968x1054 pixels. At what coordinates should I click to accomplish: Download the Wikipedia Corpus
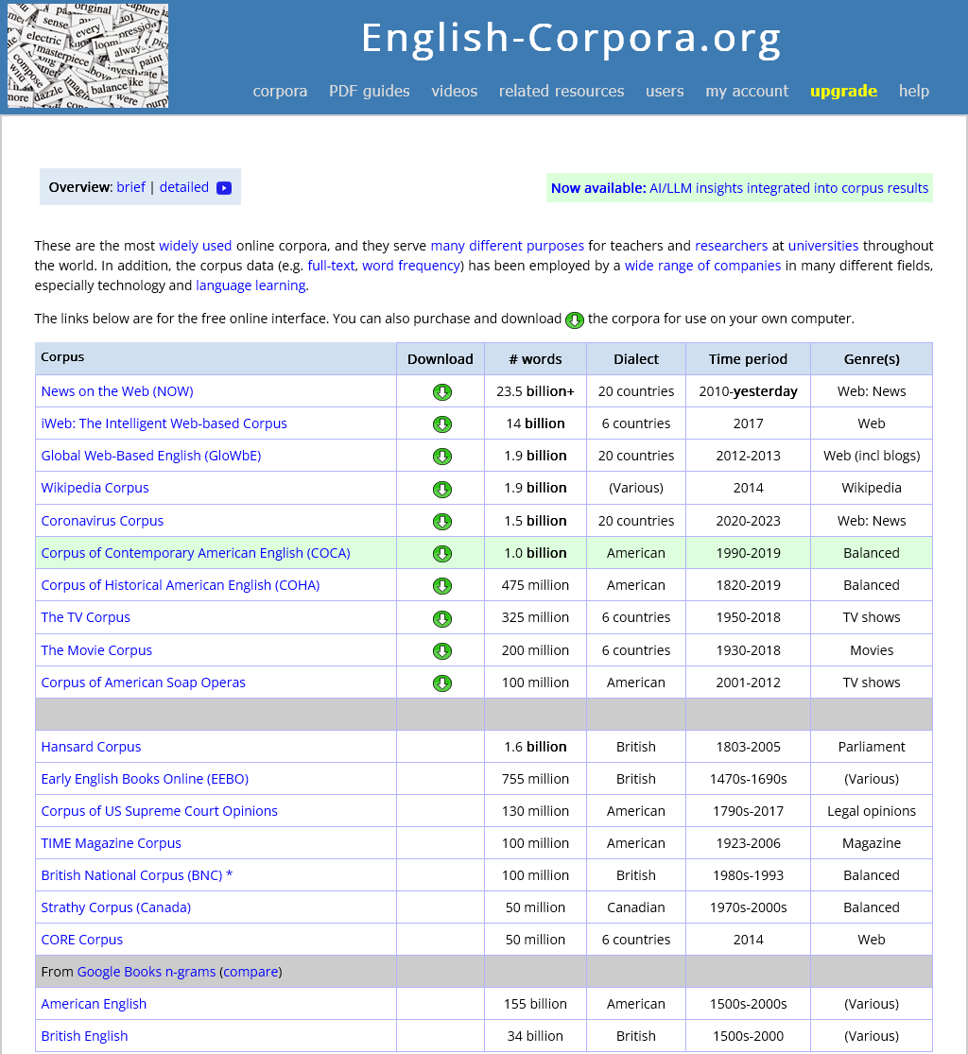pyautogui.click(x=441, y=488)
